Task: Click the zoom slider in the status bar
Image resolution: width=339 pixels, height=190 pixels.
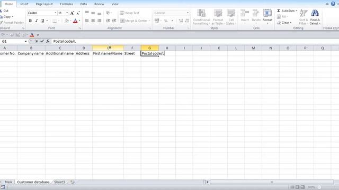Action: (319, 187)
